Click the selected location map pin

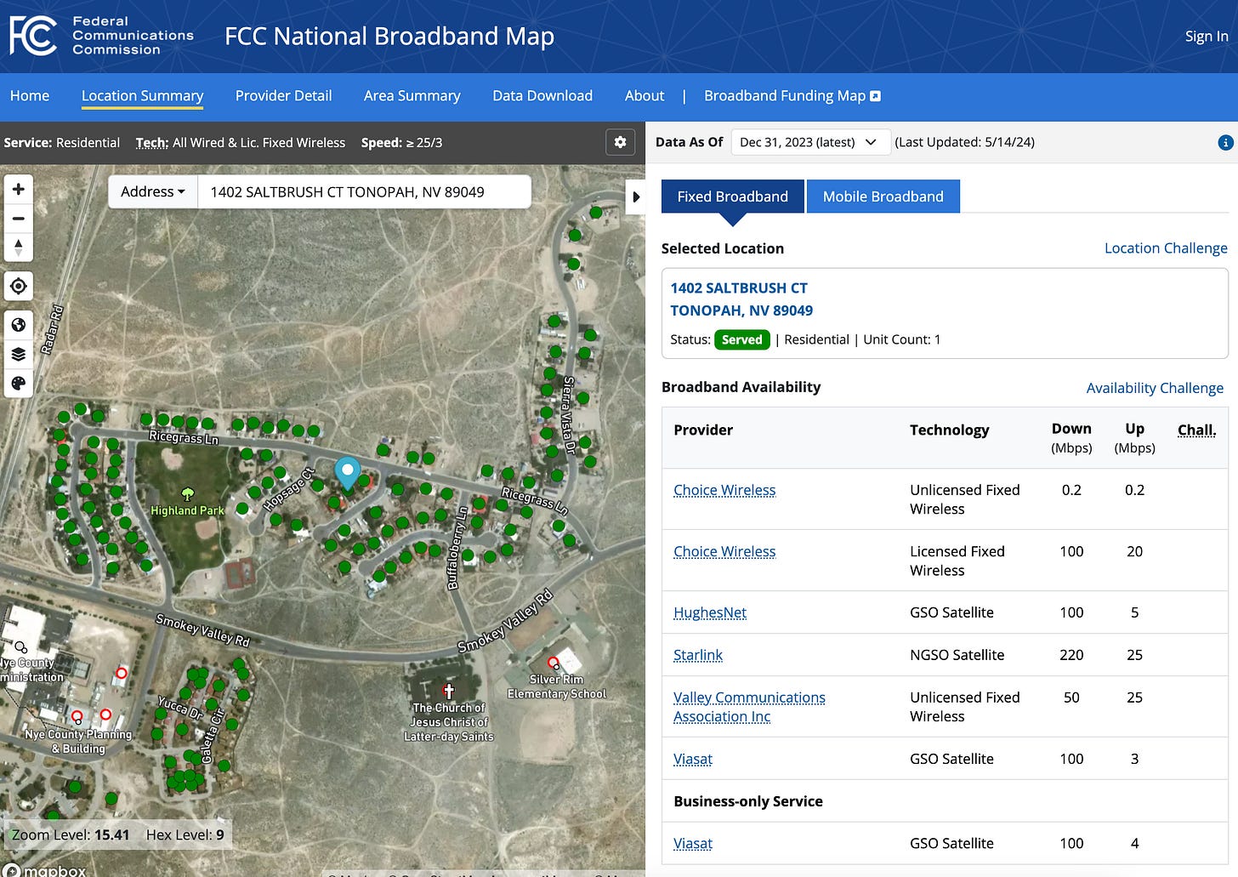347,472
